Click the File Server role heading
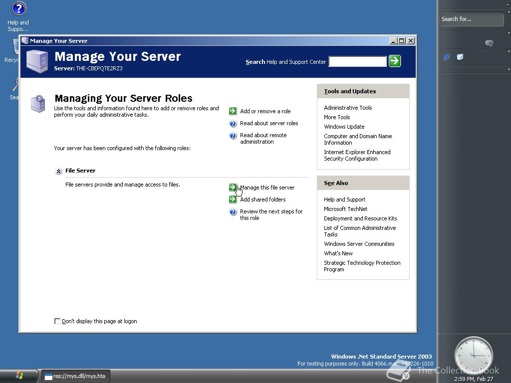Image resolution: width=511 pixels, height=383 pixels. coord(80,171)
